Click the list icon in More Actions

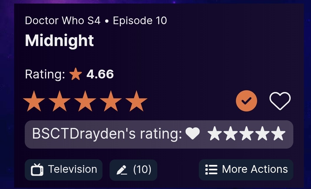(x=211, y=170)
